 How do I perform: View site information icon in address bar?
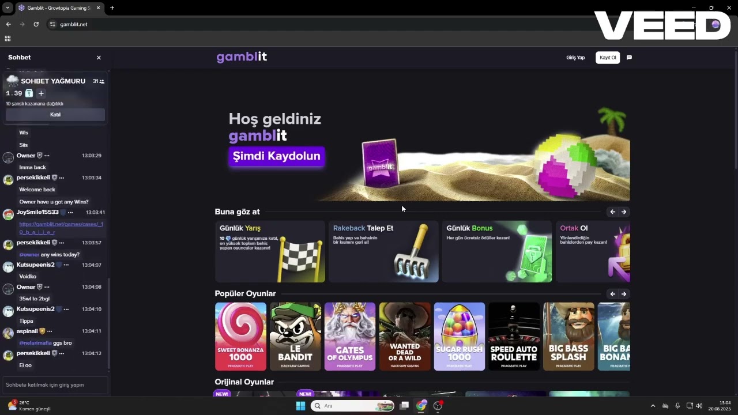coord(52,24)
